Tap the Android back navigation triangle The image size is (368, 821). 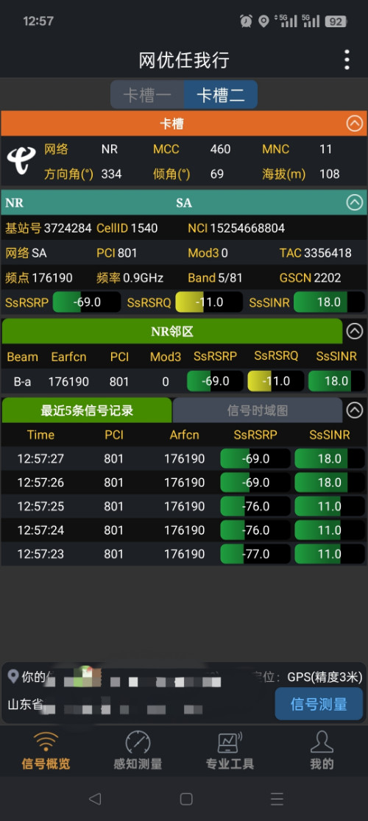click(x=95, y=798)
